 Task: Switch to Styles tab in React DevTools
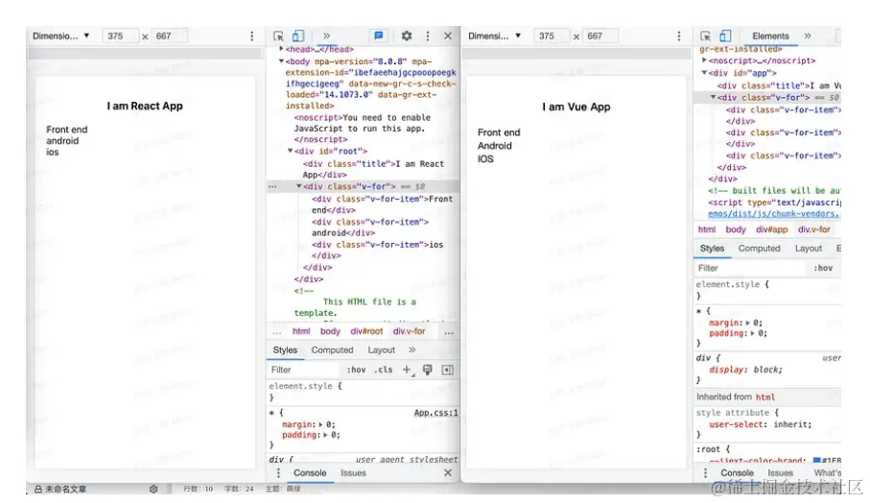[285, 350]
